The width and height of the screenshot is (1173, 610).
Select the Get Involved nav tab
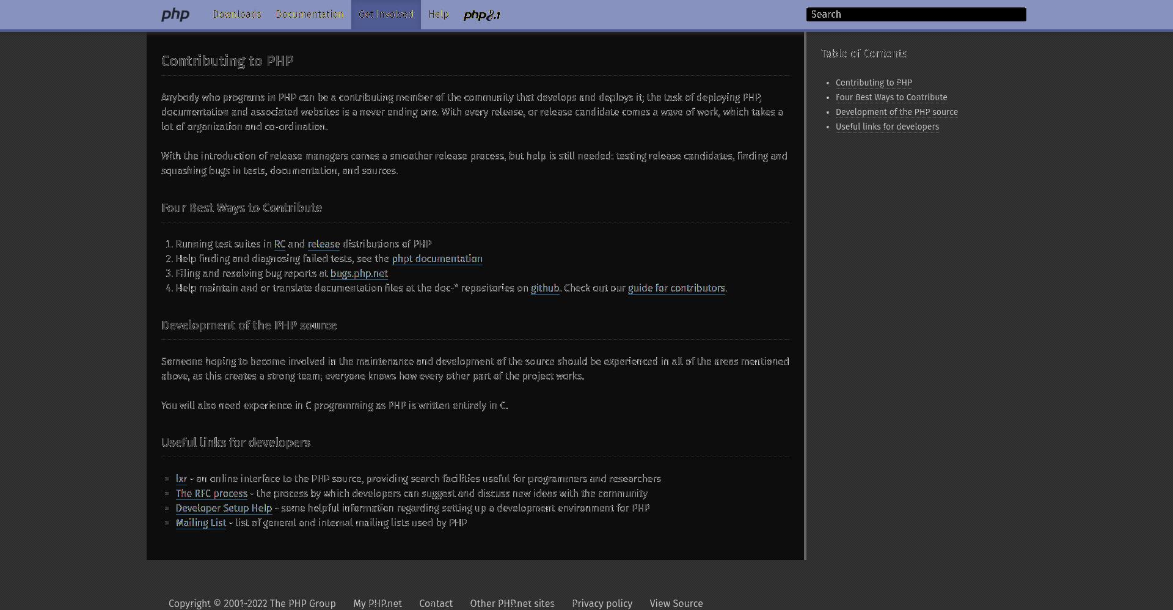[x=386, y=14]
